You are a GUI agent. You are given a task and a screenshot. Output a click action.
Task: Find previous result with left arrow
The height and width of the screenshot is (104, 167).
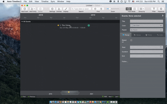pos(95,9)
